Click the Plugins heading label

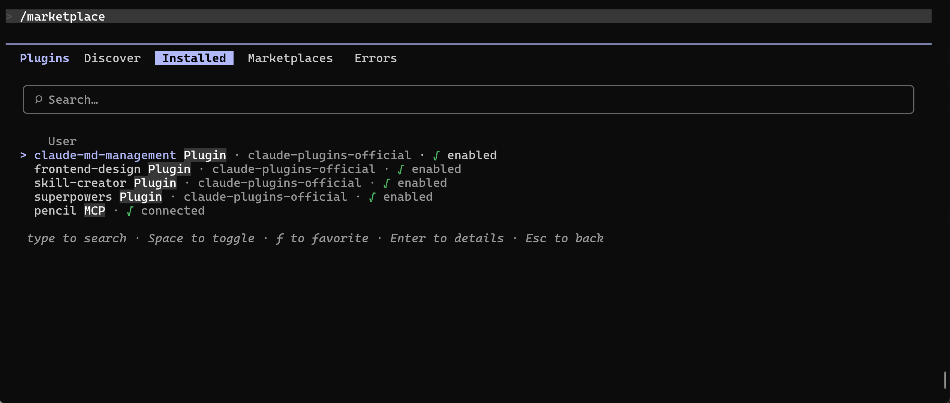pos(45,58)
